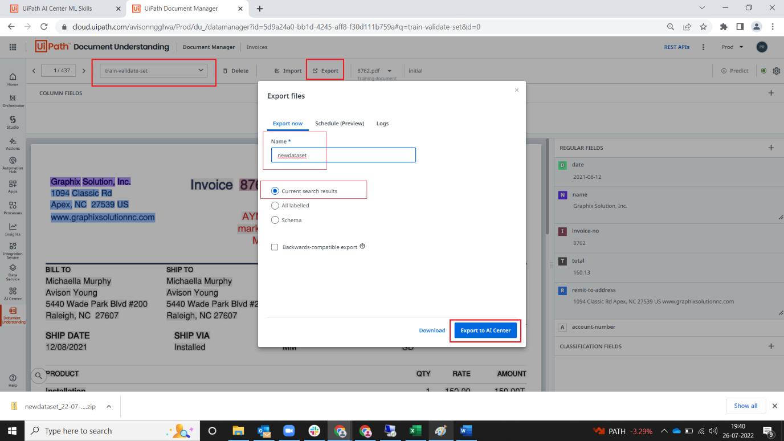Open Apps from the sidebar
Screen dimensions: 784x441
pos(13,186)
